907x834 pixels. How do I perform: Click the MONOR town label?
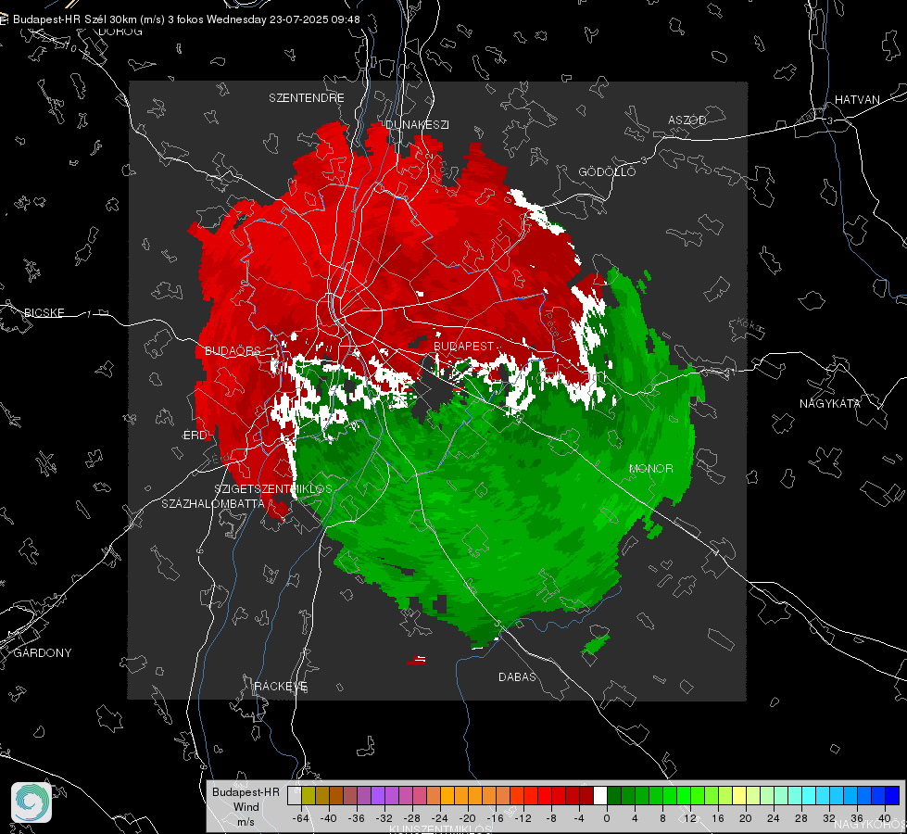pyautogui.click(x=650, y=468)
